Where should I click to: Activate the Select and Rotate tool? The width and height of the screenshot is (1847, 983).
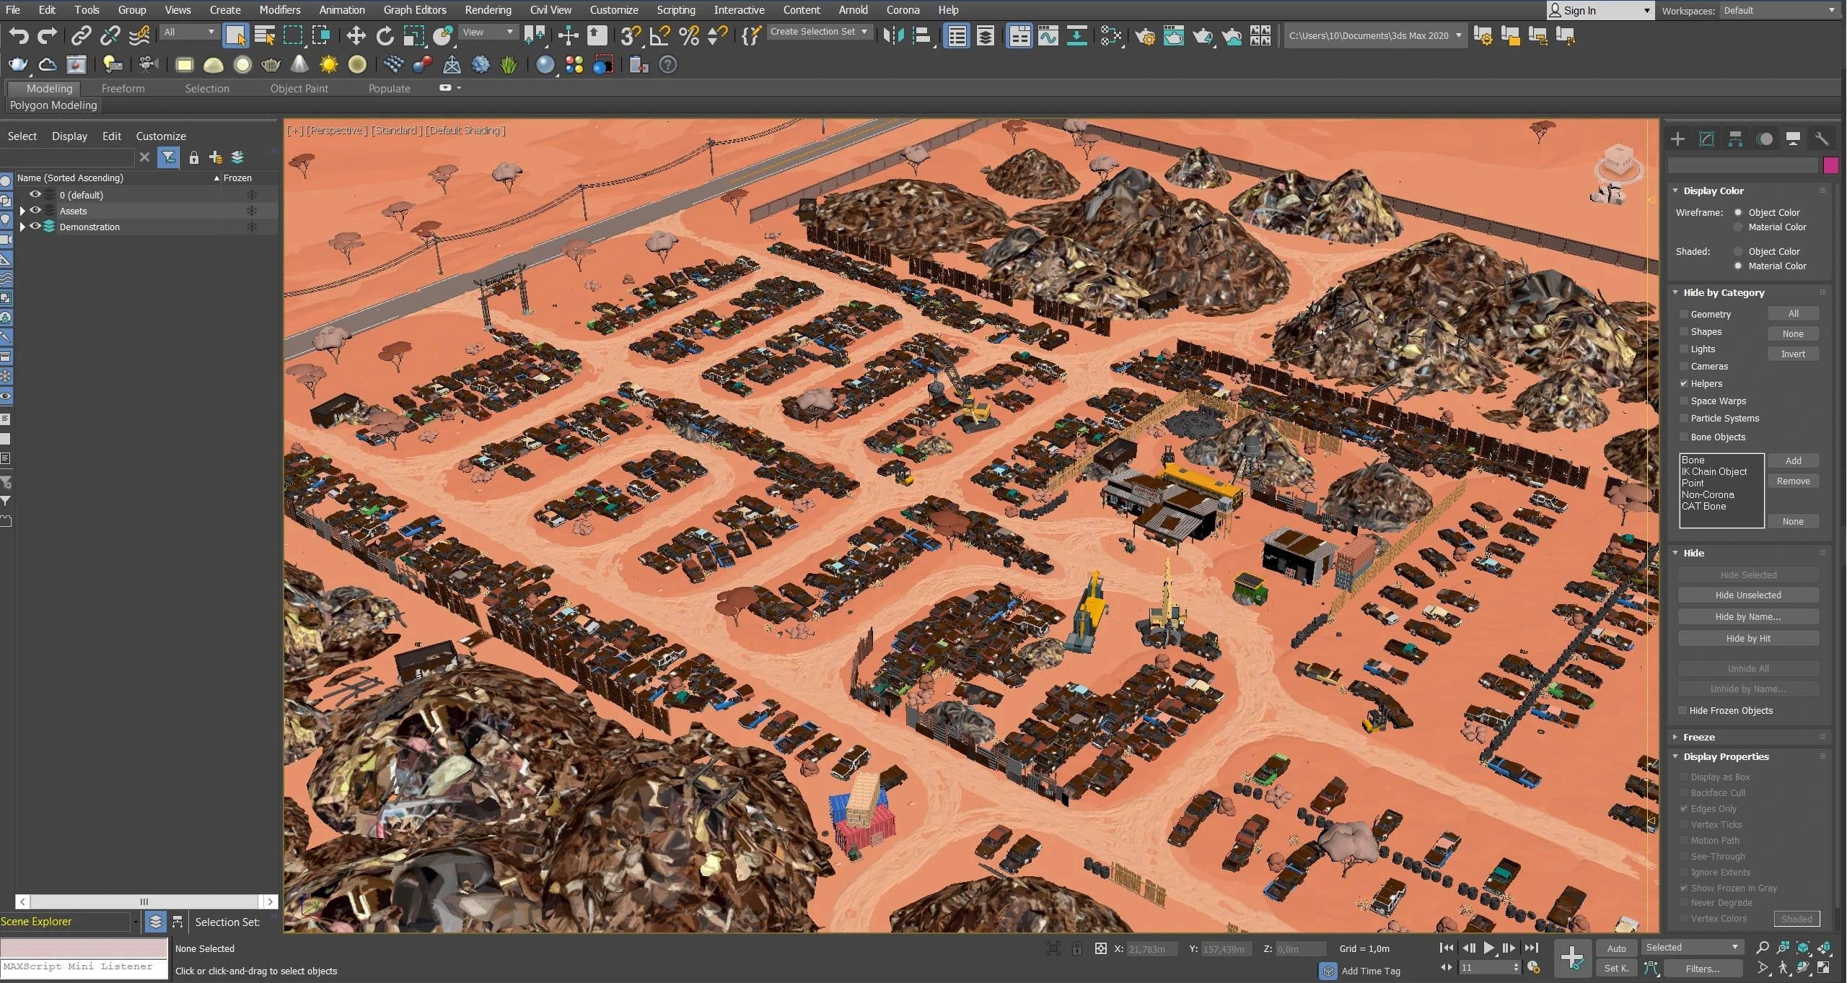tap(385, 35)
